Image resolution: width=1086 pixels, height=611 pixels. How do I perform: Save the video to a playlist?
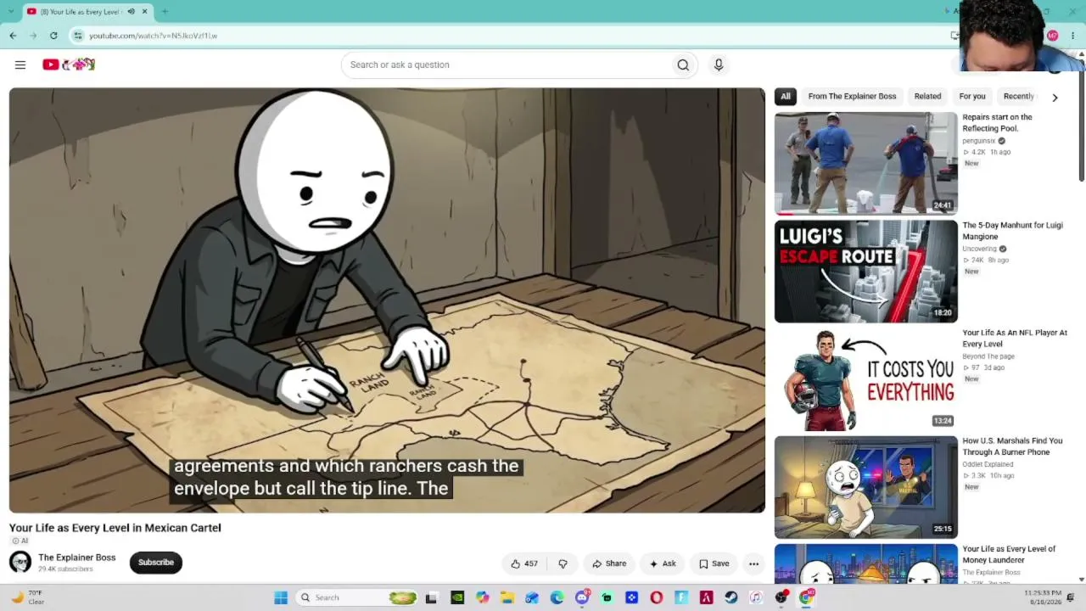(714, 563)
